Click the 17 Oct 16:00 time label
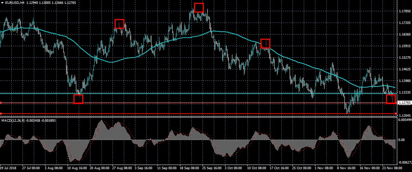The height and width of the screenshot is (172, 412). [279, 167]
